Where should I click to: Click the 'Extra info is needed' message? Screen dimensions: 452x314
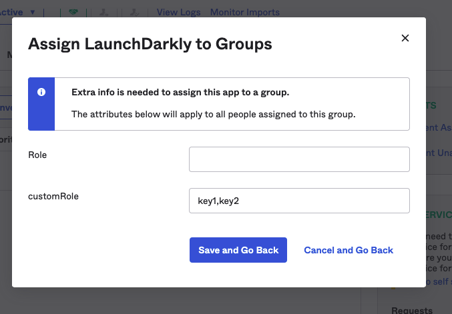(180, 92)
